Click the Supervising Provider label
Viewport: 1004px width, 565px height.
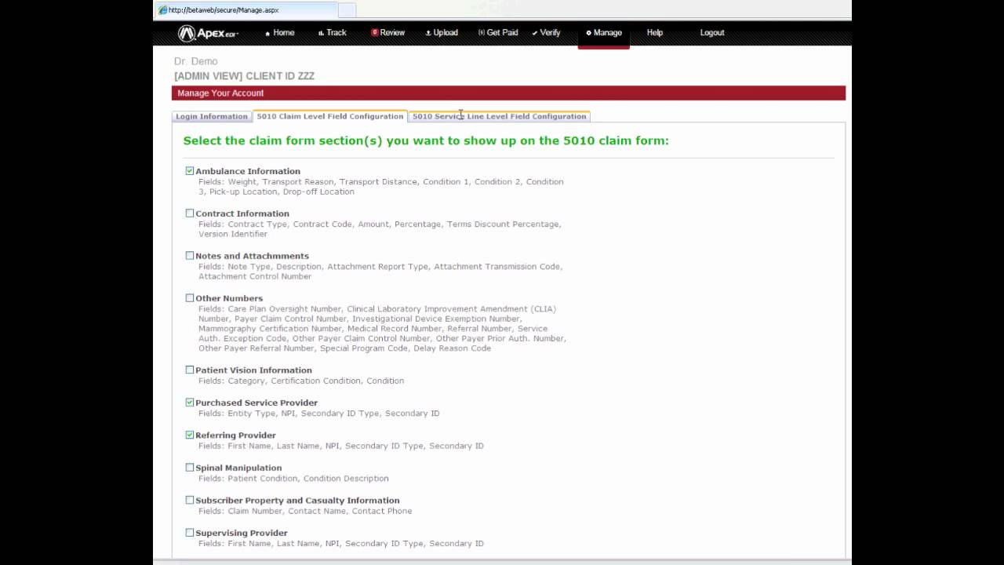[x=242, y=533]
